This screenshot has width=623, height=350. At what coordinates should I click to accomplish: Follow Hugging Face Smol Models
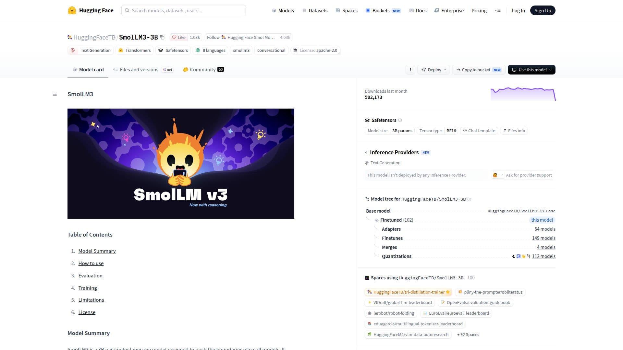point(241,37)
